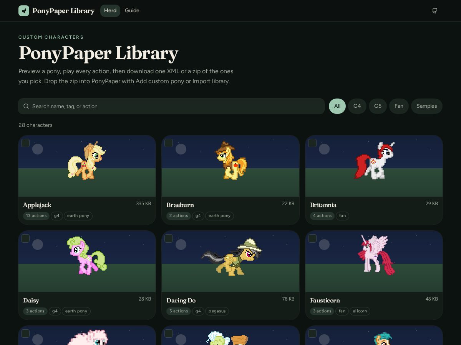
Task: Click the PonyPaper logo icon
Action: [24, 11]
